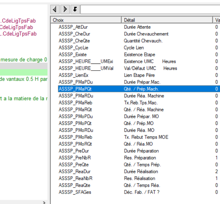220x204 pixels.
Task: Choose ASSSP_CycLie in the list
Action: [73, 48]
